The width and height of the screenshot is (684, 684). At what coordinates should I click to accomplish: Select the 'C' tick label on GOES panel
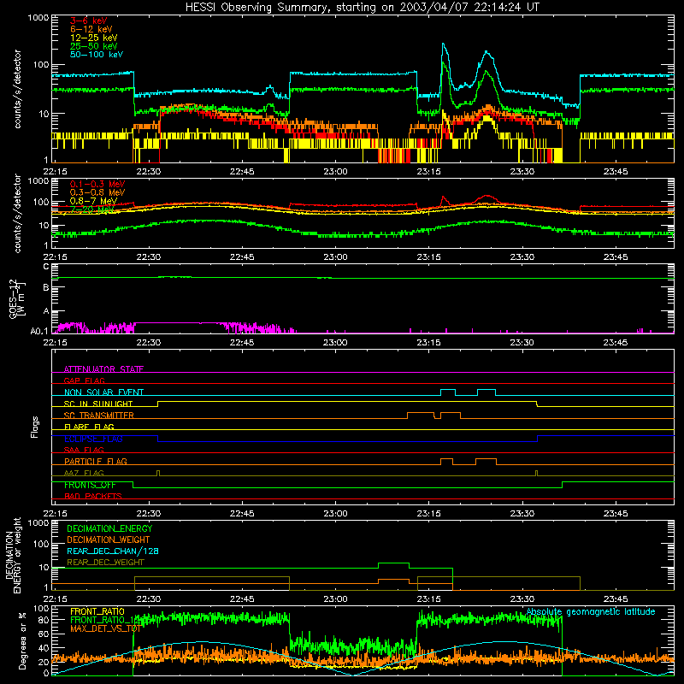46,267
